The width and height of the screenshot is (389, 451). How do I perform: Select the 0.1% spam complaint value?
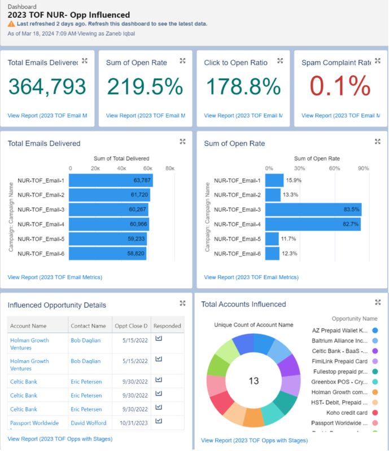pyautogui.click(x=340, y=86)
